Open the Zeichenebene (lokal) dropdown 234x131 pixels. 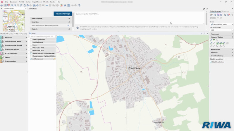(x=232, y=24)
